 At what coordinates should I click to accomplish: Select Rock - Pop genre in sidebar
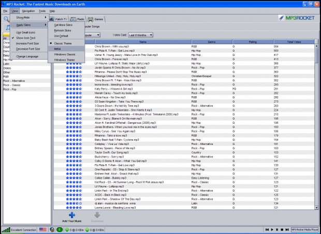[x=26, y=89]
